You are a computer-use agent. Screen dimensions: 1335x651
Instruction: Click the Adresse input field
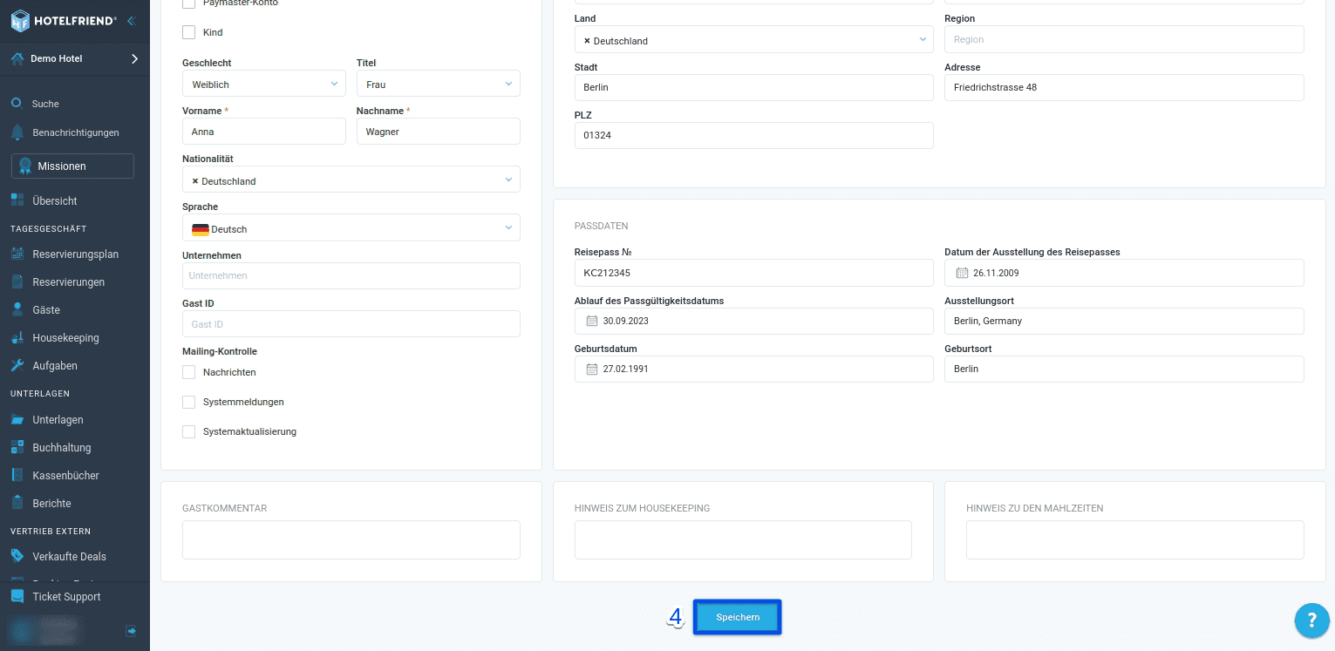click(1124, 87)
